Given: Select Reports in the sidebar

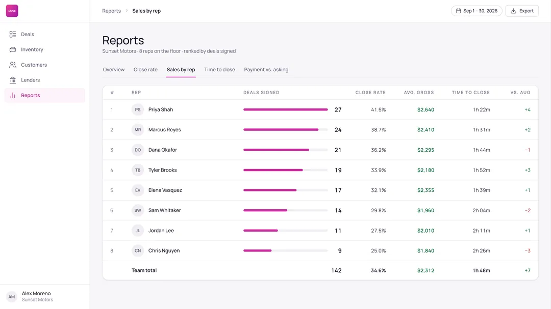Looking at the screenshot, I should tap(44, 95).
